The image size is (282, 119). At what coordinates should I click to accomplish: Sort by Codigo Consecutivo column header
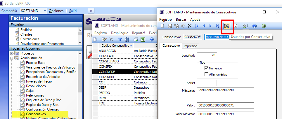point(115,45)
